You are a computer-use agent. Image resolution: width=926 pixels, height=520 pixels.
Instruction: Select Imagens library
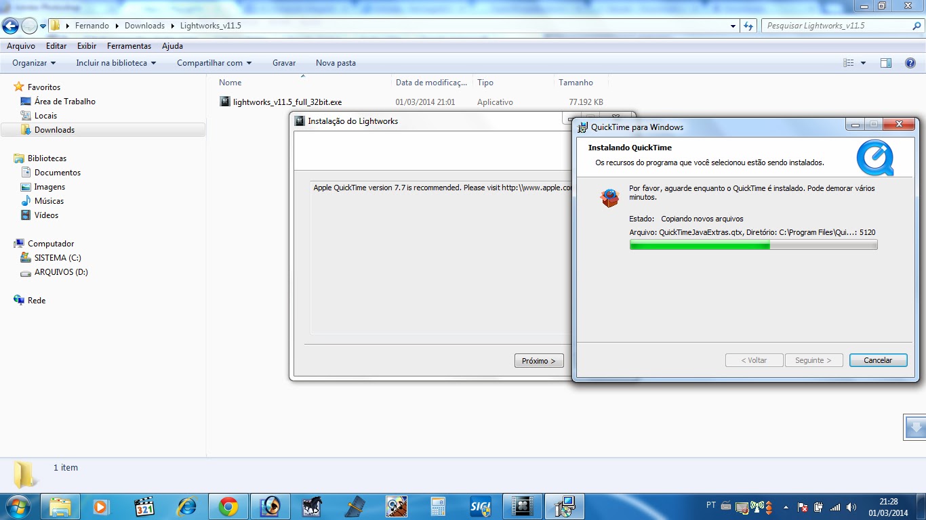49,187
